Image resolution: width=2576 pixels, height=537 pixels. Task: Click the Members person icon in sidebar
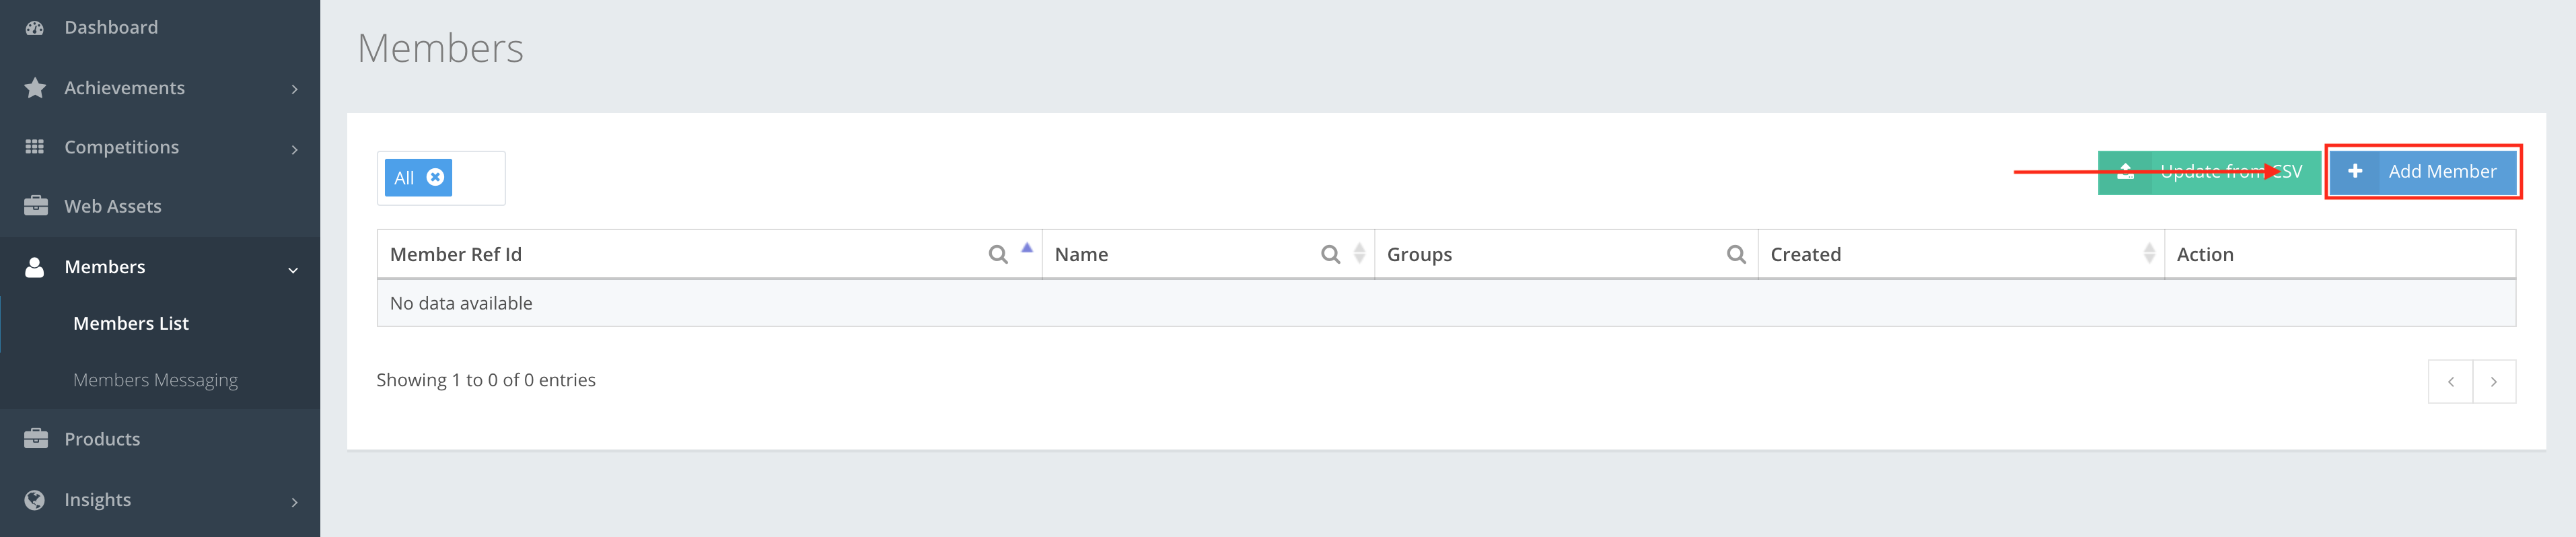pos(36,266)
